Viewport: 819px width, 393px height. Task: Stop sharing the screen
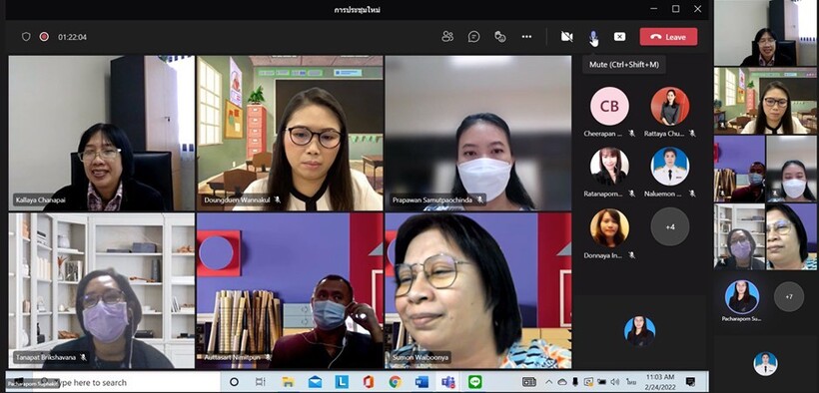tap(619, 37)
